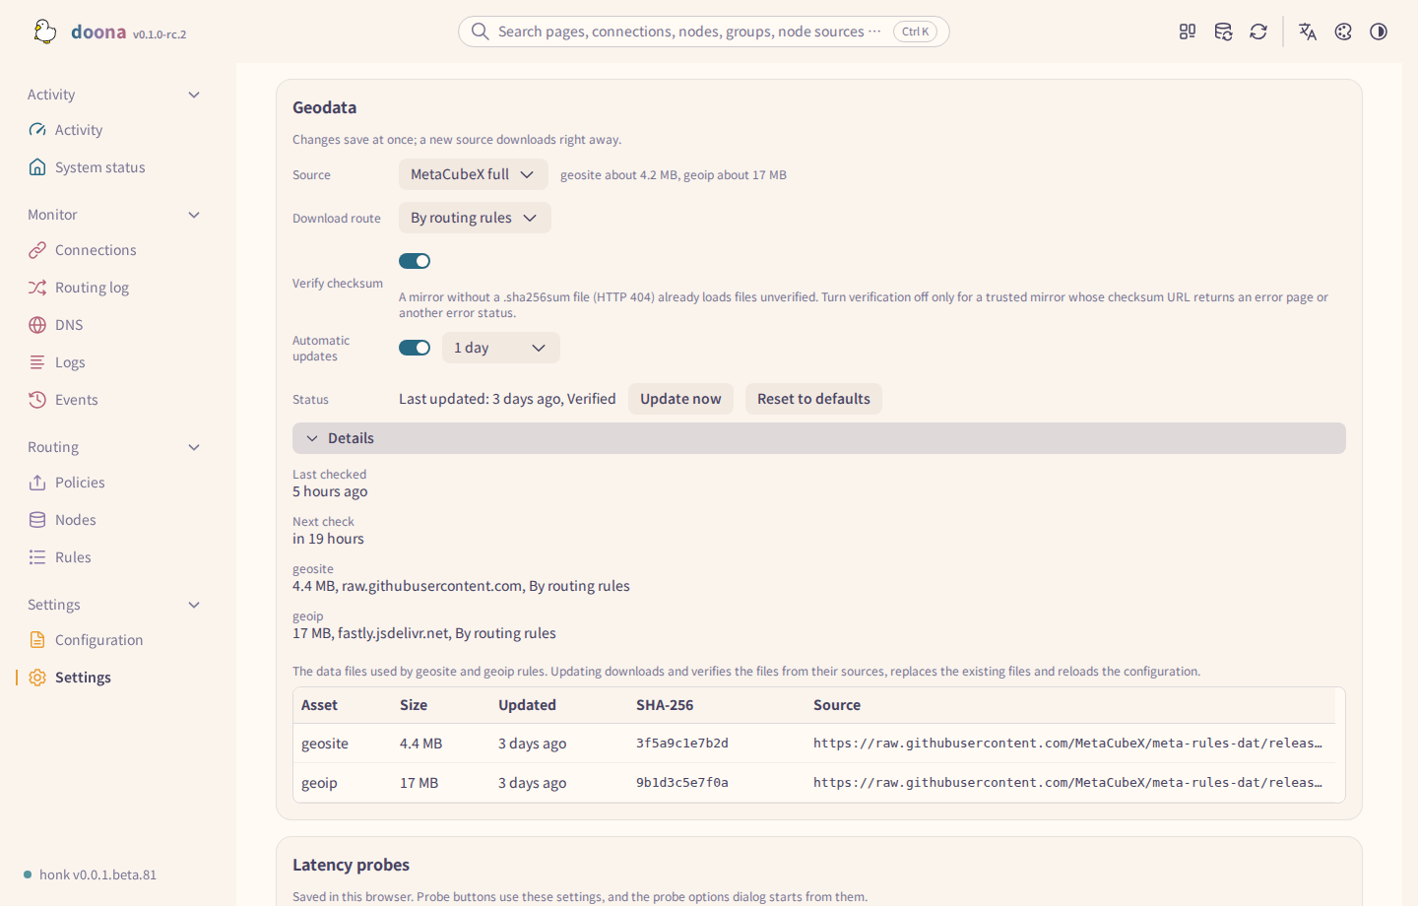Image resolution: width=1418 pixels, height=906 pixels.
Task: Click the geoip SHA-256 value 9b1d3c5e7f0a
Action: [x=682, y=783]
